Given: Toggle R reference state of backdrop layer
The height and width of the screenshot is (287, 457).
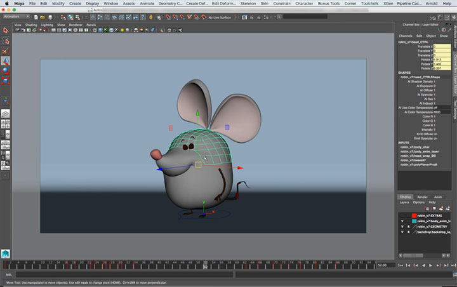Looking at the screenshot, I should coord(408,232).
